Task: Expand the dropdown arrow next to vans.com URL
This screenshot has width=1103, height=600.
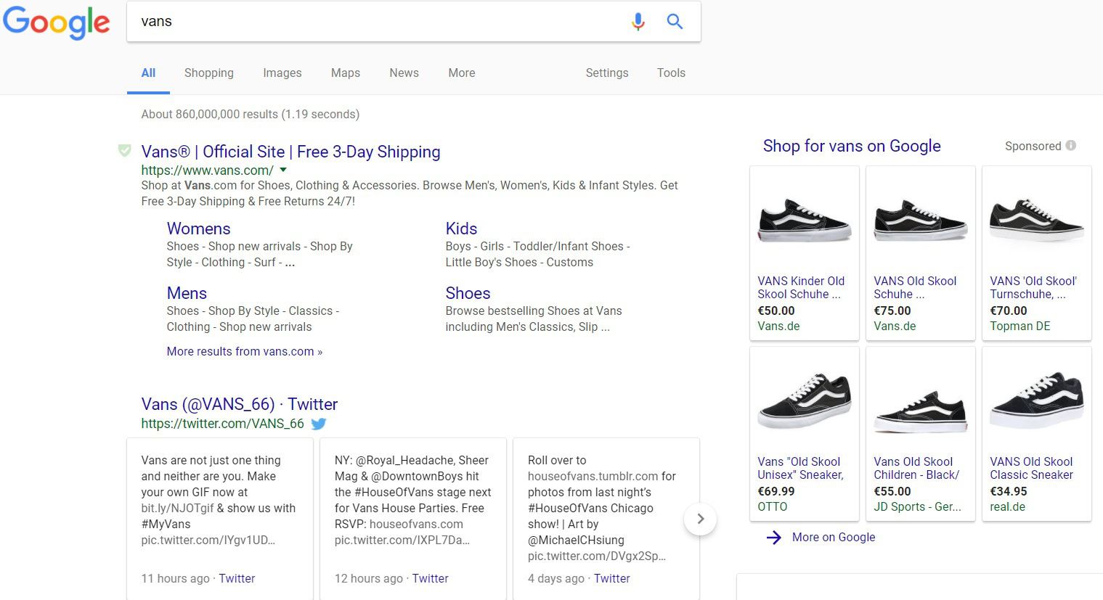Action: point(283,170)
